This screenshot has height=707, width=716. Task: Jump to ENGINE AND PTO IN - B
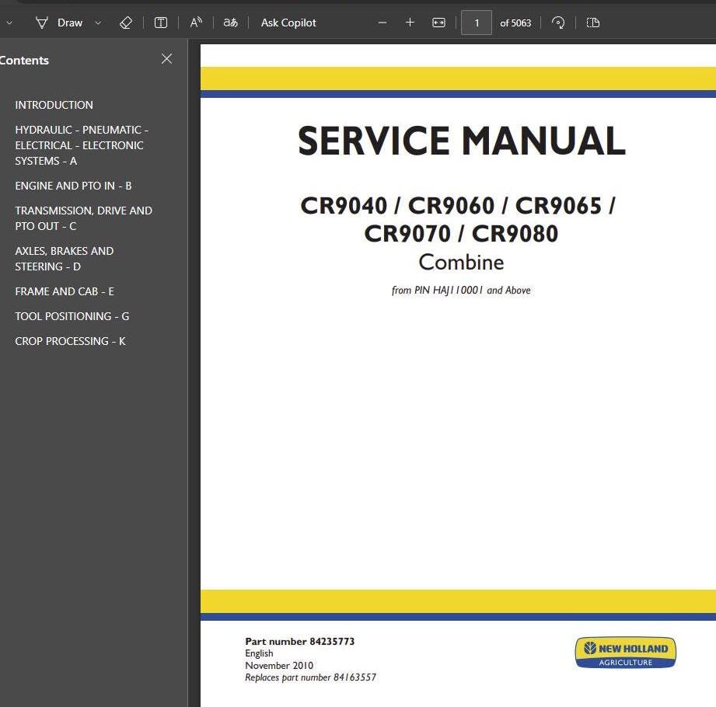pos(73,186)
